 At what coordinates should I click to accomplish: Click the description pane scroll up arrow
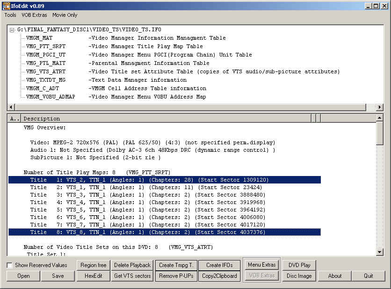pyautogui.click(x=379, y=118)
